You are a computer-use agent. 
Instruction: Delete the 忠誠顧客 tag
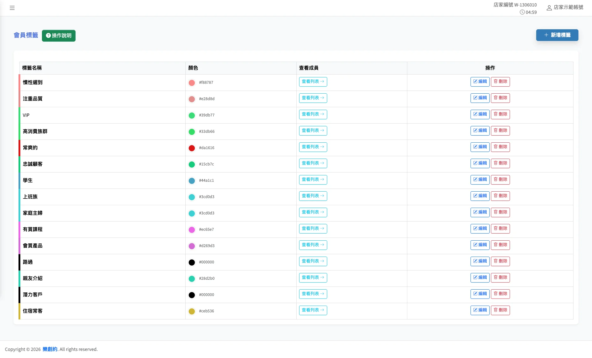tap(500, 163)
